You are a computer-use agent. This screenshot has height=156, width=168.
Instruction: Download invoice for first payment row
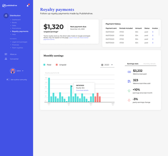[153, 32]
